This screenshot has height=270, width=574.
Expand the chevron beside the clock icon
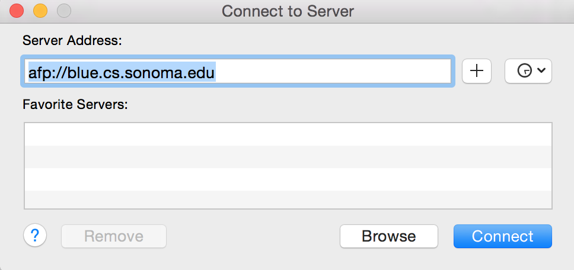click(x=541, y=71)
